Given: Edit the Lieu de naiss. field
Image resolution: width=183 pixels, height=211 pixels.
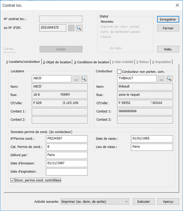Looking at the screenshot, I should pos(152,147).
